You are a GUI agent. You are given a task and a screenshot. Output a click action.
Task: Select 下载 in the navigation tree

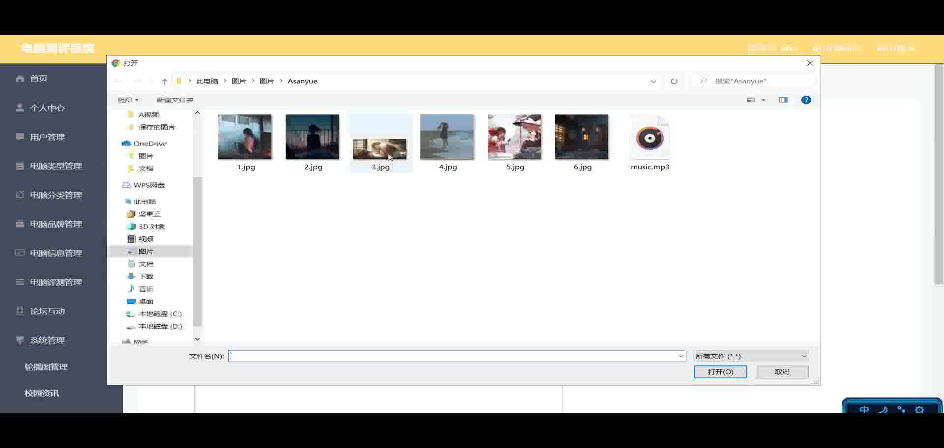(146, 276)
